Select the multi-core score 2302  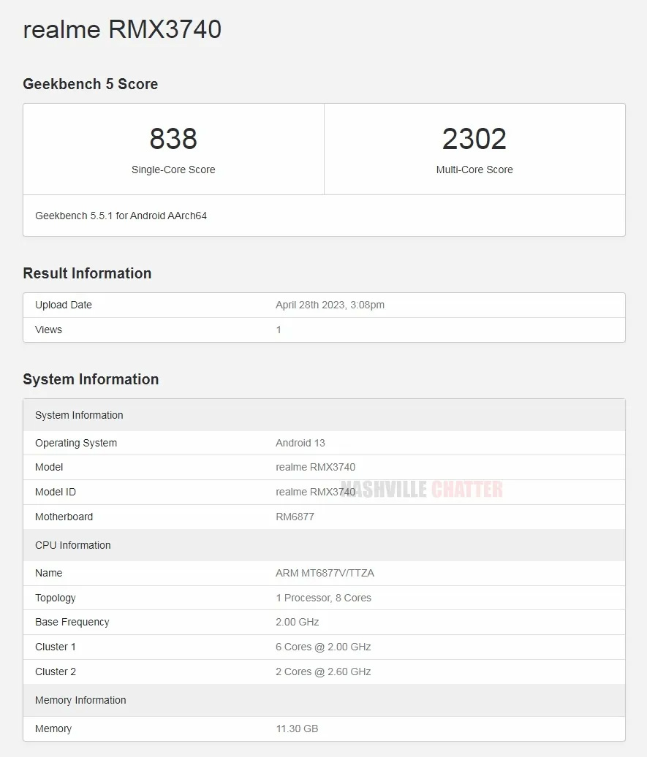(474, 139)
